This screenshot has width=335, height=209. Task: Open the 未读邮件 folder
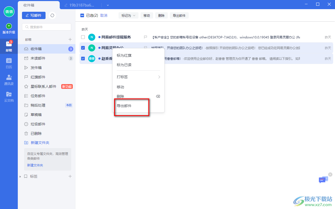(47, 58)
